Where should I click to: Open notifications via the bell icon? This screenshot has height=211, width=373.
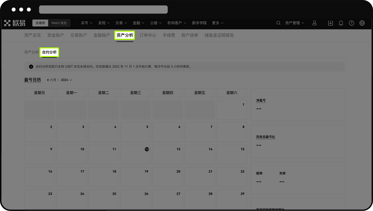click(341, 23)
